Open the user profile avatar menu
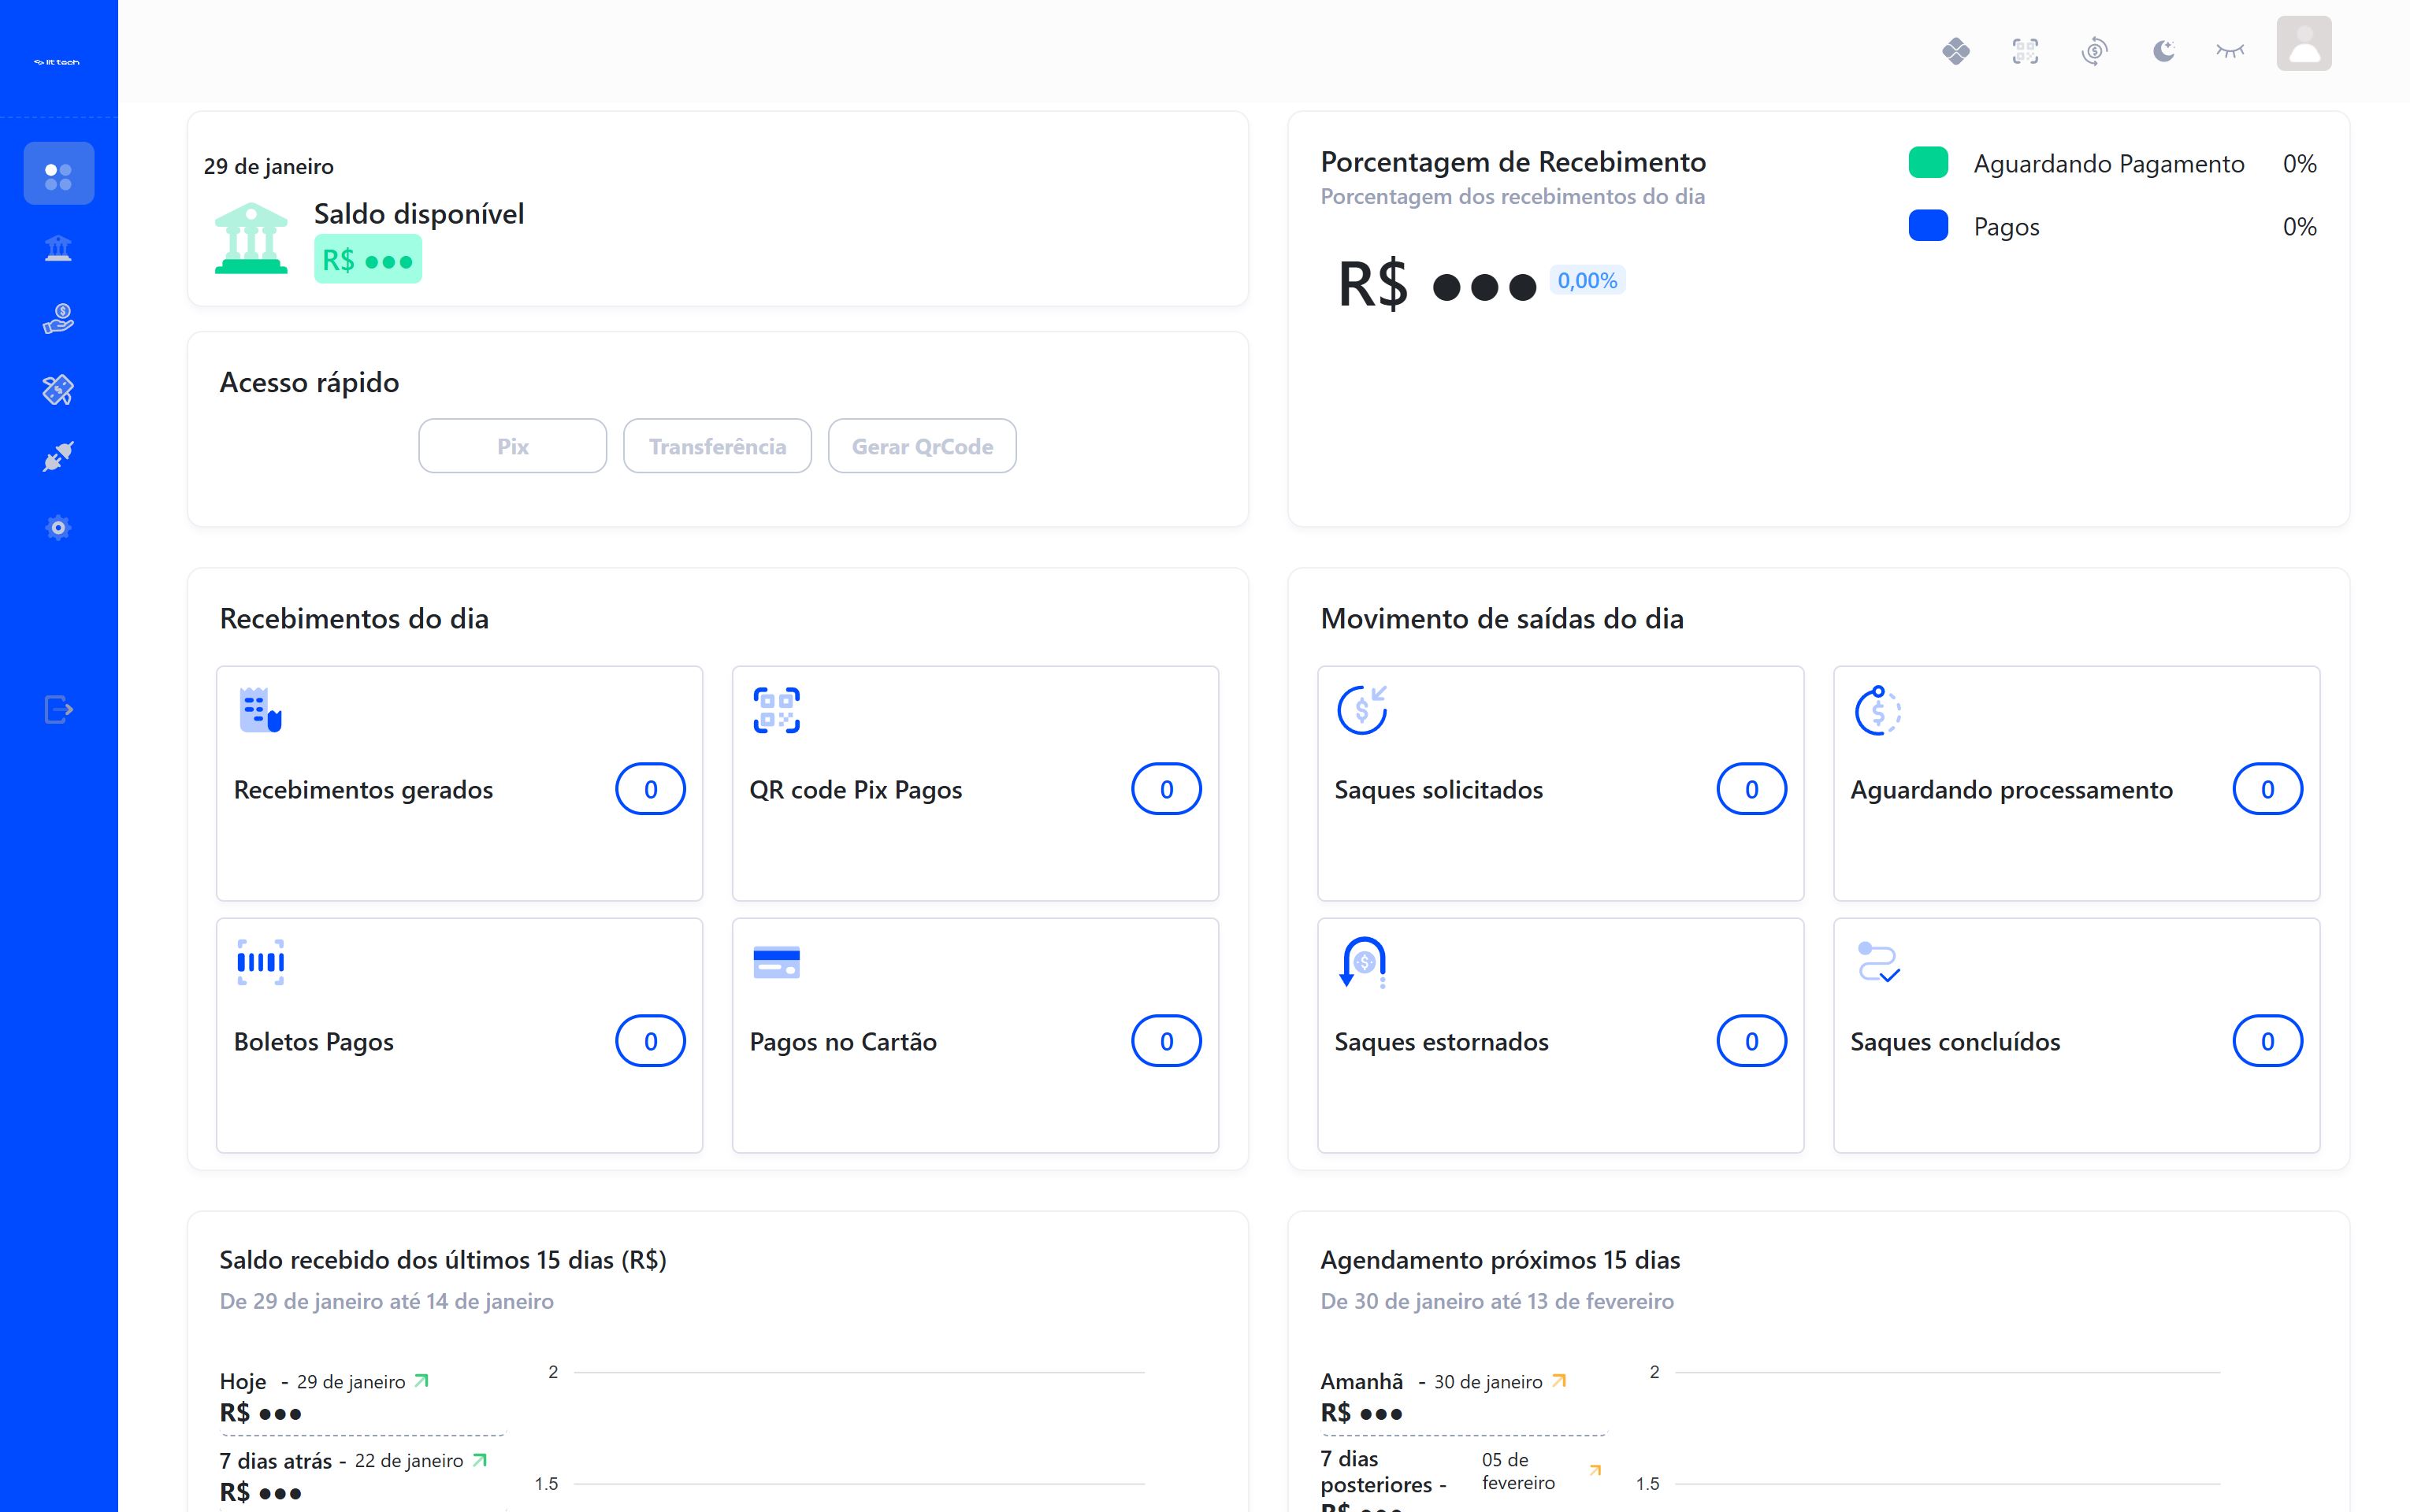This screenshot has width=2410, height=1512. click(2303, 44)
